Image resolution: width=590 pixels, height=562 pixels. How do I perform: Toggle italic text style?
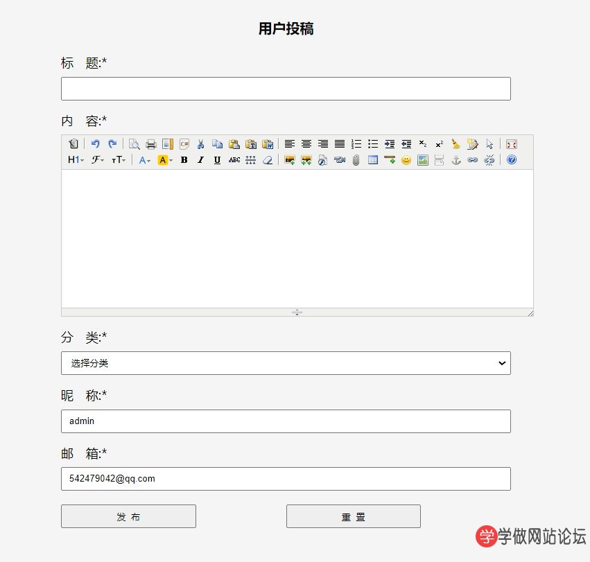point(200,160)
